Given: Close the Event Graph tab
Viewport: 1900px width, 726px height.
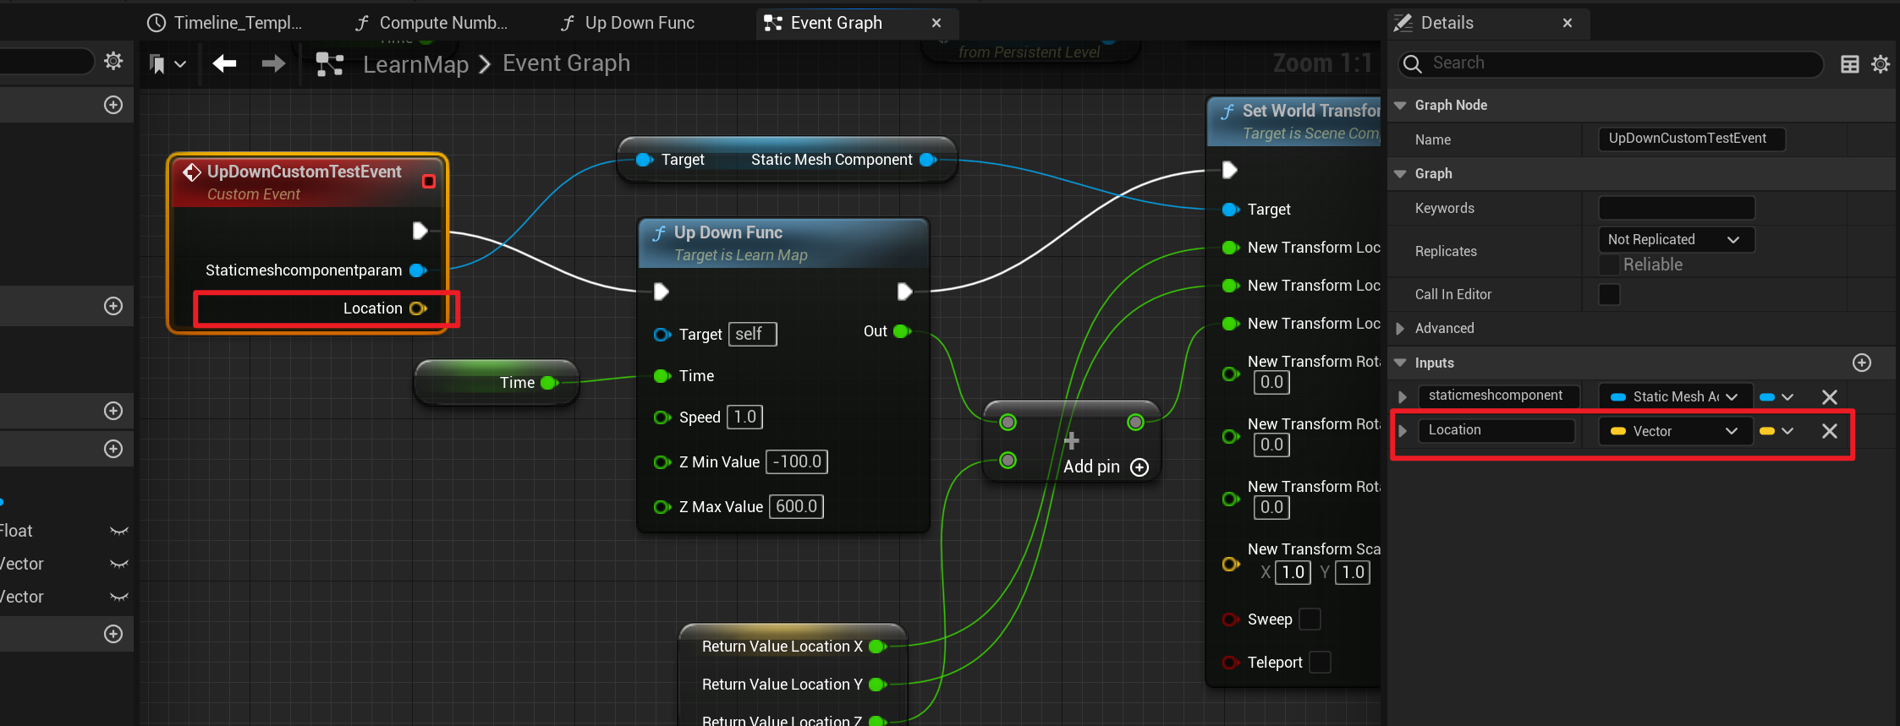Looking at the screenshot, I should pos(936,23).
